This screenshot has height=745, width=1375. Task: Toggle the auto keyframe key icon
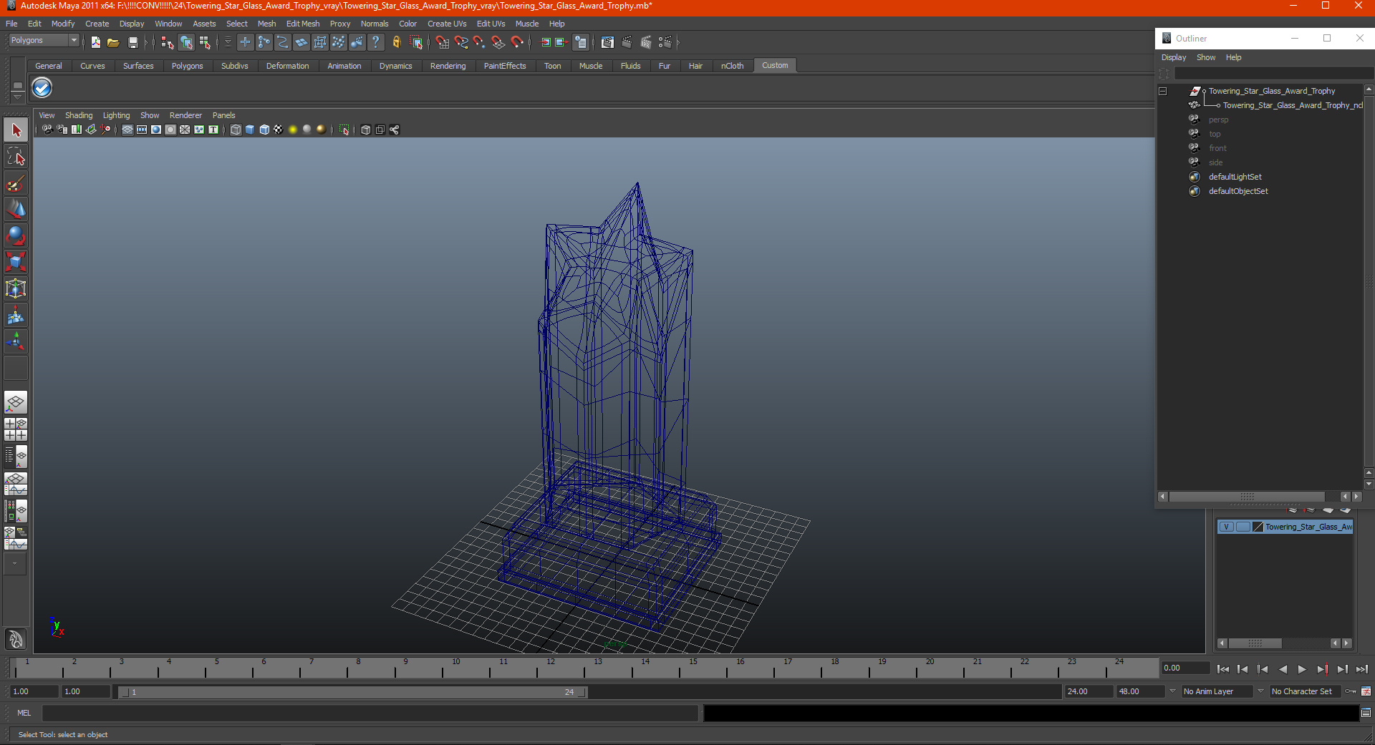coord(1351,691)
